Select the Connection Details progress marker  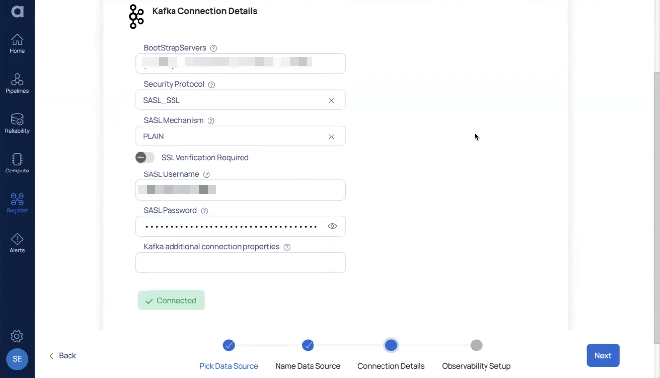(x=391, y=345)
